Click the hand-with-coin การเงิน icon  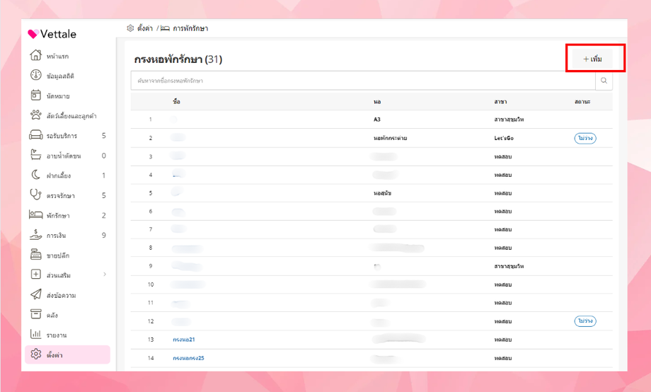36,235
